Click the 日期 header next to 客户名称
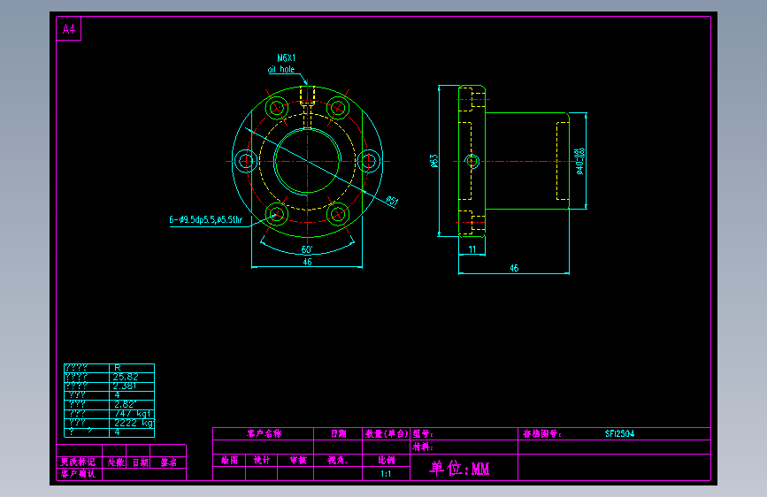This screenshot has height=497, width=767. coord(338,433)
